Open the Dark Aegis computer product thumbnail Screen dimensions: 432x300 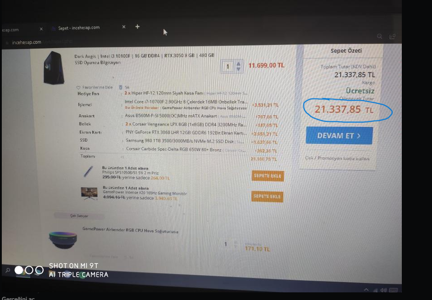[x=54, y=67]
